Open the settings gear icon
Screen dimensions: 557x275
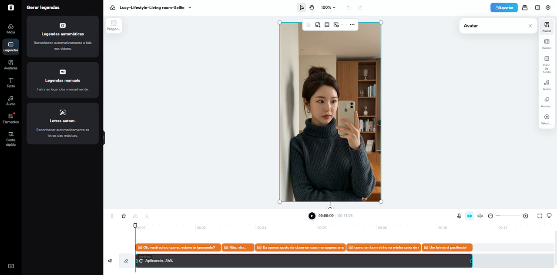coord(548,7)
